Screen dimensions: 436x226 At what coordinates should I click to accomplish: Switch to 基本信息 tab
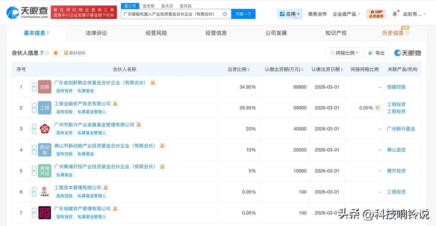pyautogui.click(x=36, y=33)
